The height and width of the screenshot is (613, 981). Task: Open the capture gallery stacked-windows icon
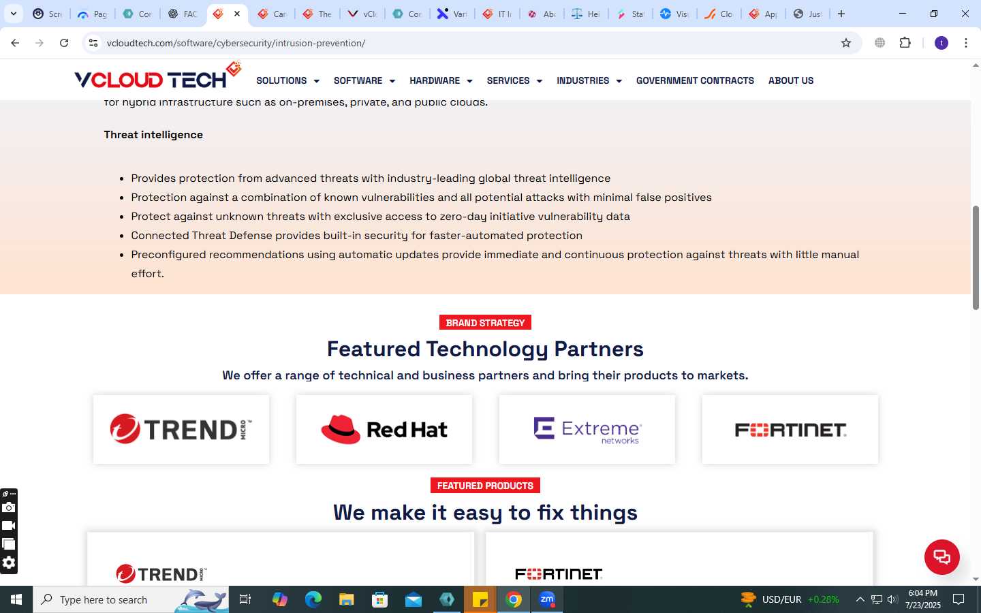click(x=8, y=544)
